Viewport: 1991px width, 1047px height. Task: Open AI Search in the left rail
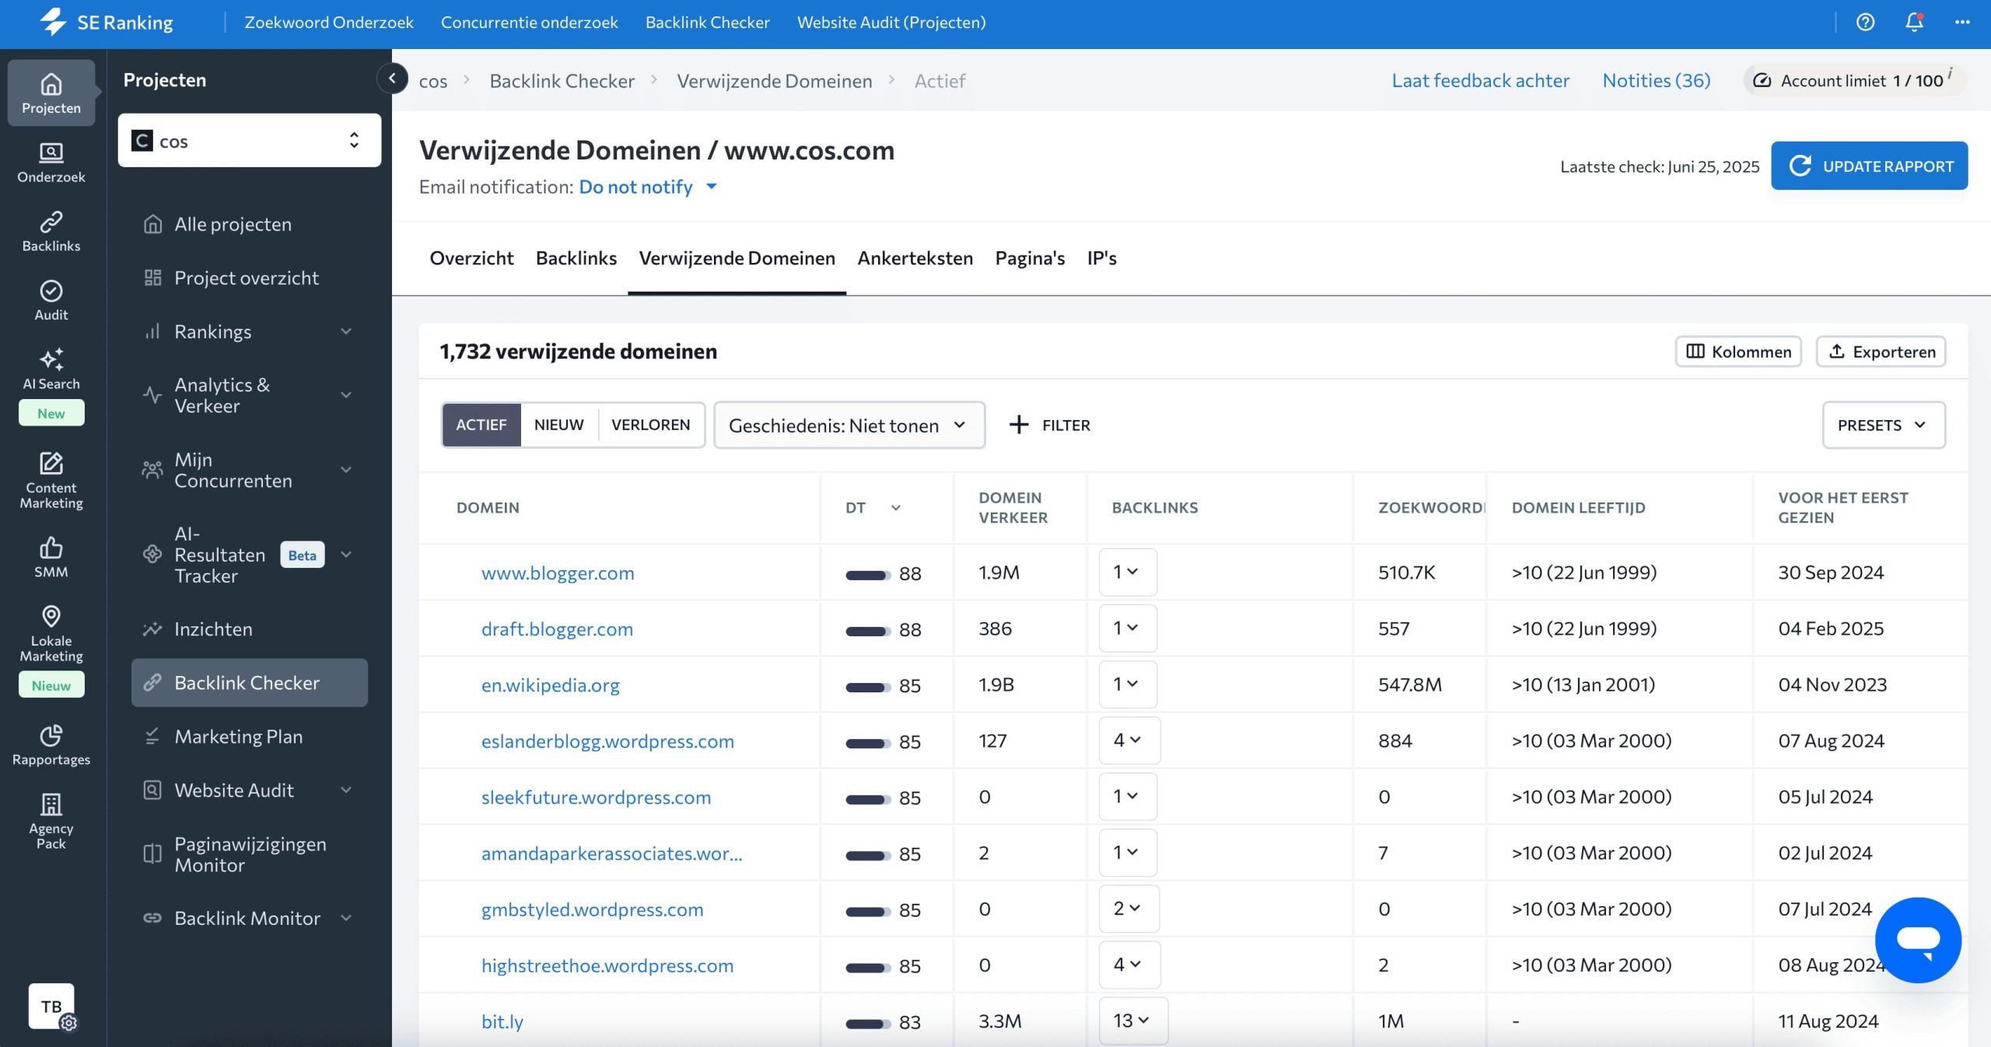(51, 369)
